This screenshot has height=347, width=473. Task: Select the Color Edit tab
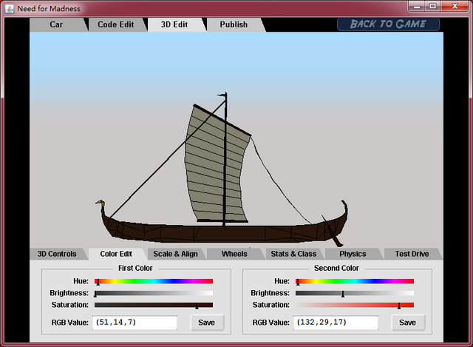pos(116,254)
